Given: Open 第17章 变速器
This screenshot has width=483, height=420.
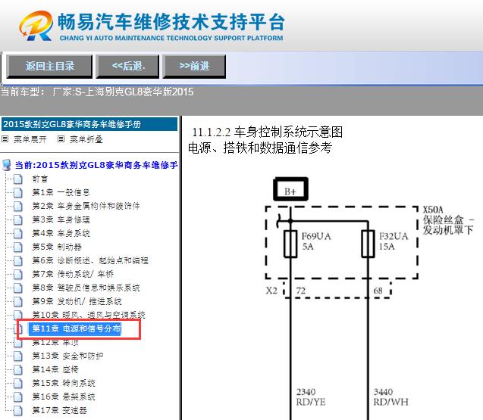Looking at the screenshot, I should tap(60, 410).
